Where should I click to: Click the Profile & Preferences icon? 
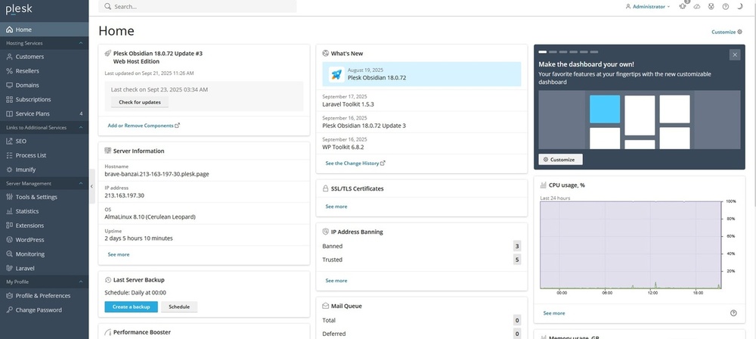pyautogui.click(x=9, y=296)
